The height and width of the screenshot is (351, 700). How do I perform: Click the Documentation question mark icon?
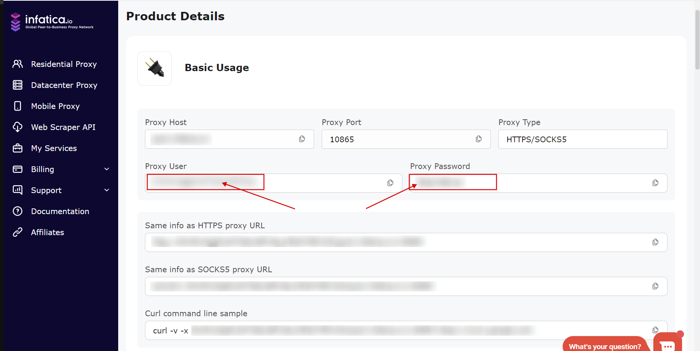(x=18, y=211)
